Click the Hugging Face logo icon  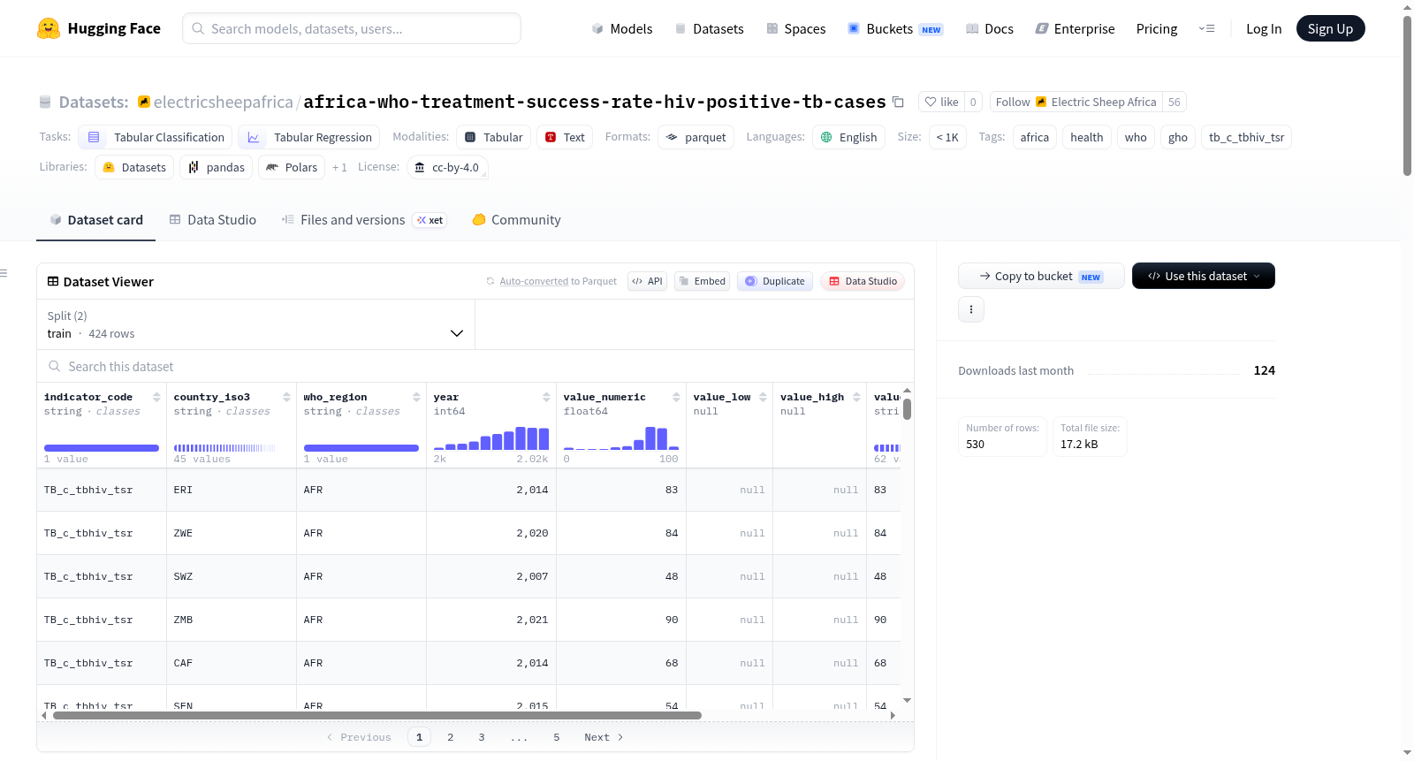(x=49, y=28)
